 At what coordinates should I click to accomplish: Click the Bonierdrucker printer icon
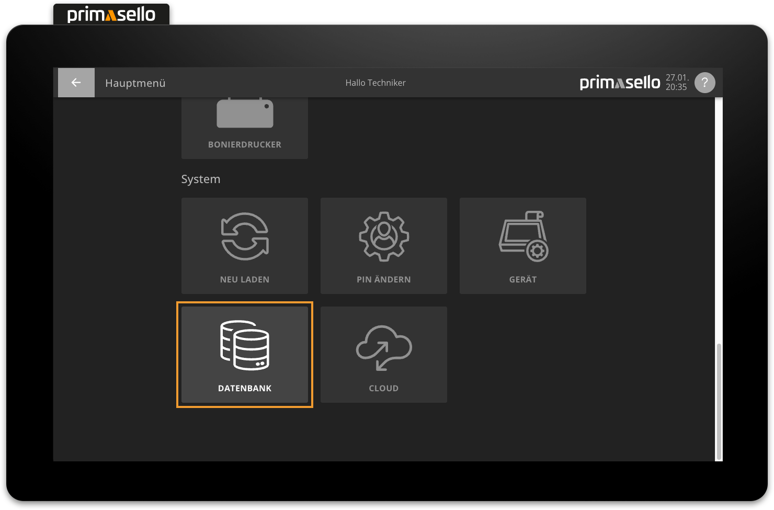(x=245, y=114)
